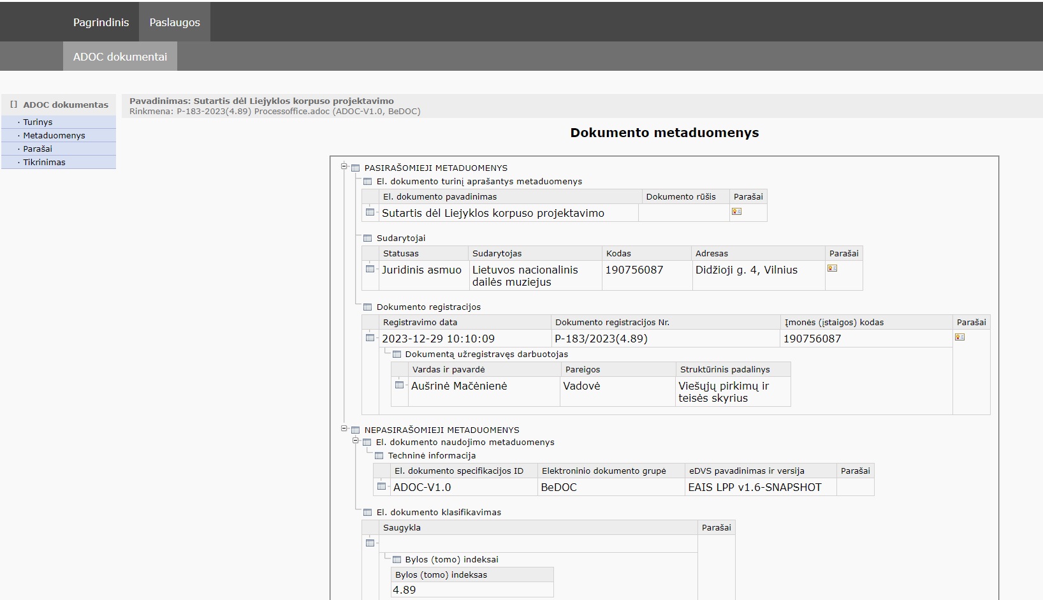Click signature icon in registration row
This screenshot has height=600, width=1043.
coord(959,337)
